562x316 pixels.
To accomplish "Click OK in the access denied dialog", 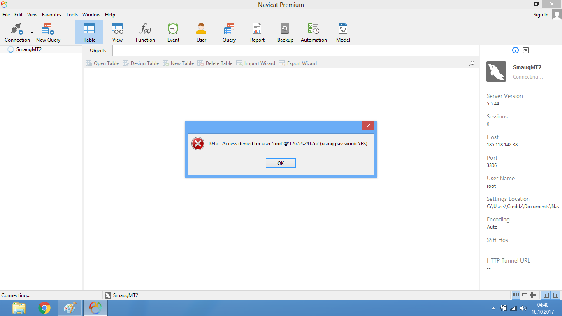I will coord(281,163).
